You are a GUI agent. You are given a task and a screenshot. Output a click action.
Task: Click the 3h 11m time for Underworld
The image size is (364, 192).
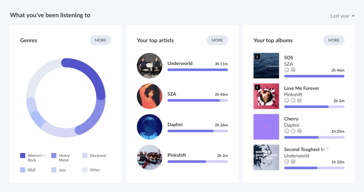point(221,64)
